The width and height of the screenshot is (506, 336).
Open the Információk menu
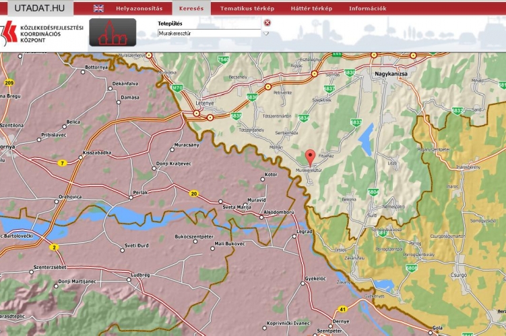pos(367,9)
